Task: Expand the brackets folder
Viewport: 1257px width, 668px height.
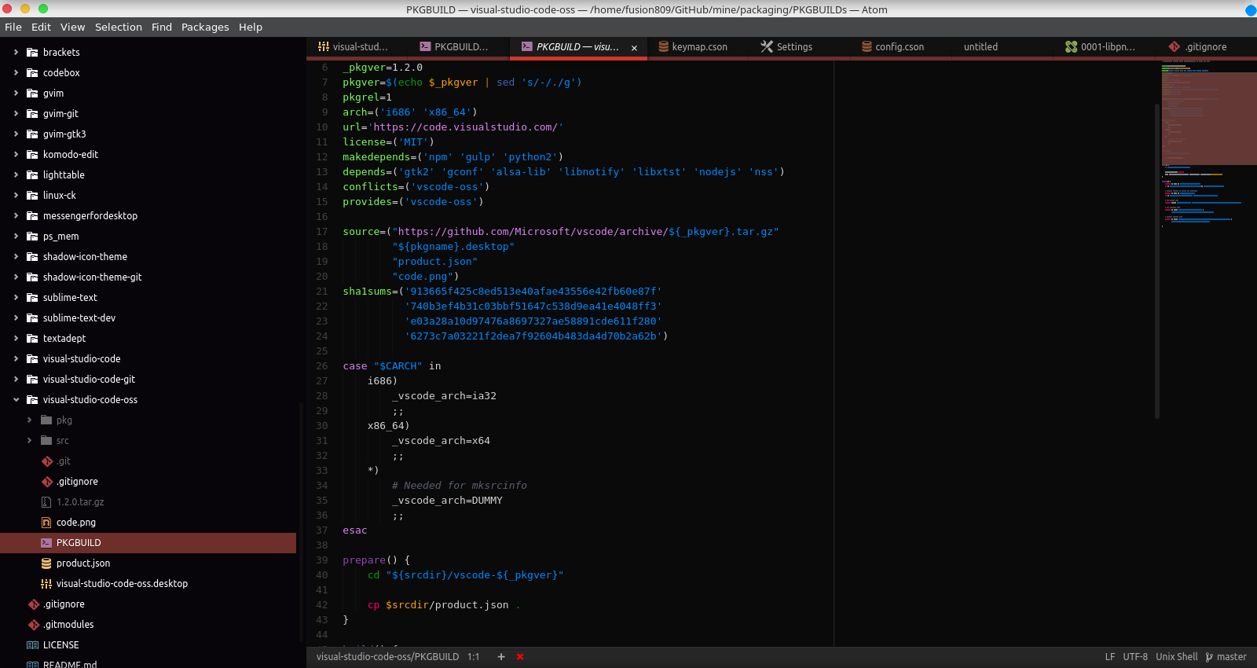Action: pyautogui.click(x=16, y=53)
